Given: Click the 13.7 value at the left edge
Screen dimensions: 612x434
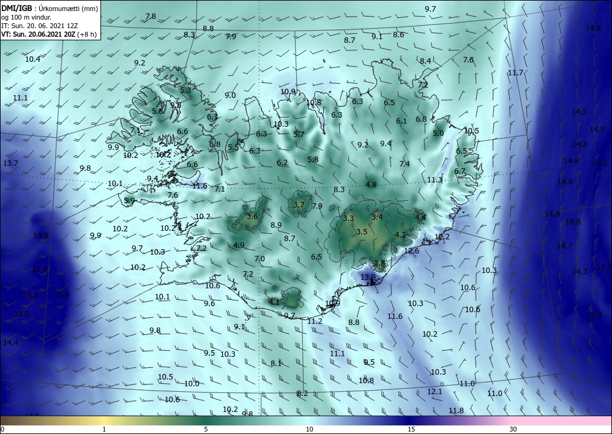Looking at the screenshot, I should [10, 163].
